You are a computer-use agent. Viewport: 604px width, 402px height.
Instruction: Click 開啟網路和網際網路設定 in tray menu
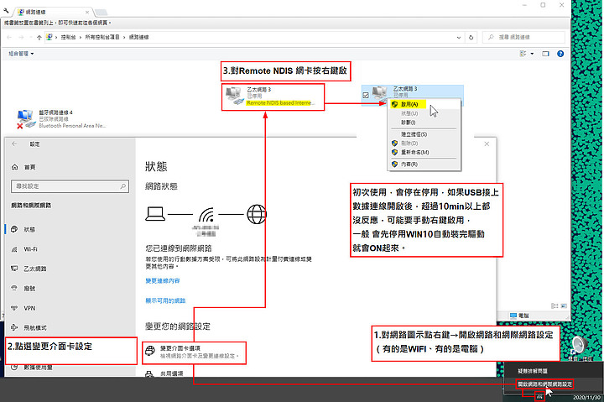click(544, 384)
